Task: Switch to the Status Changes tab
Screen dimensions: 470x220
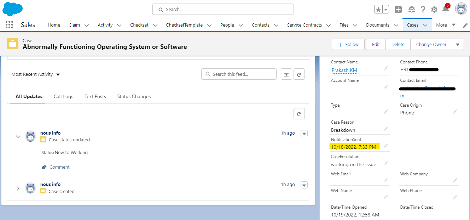Action: [134, 96]
